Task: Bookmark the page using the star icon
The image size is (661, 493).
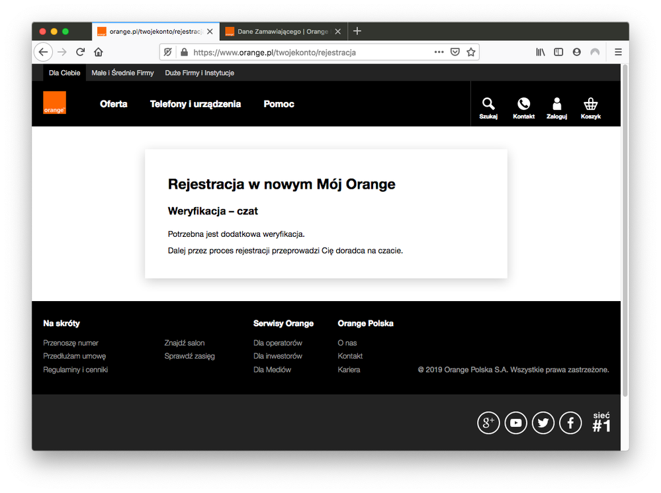Action: coord(470,52)
